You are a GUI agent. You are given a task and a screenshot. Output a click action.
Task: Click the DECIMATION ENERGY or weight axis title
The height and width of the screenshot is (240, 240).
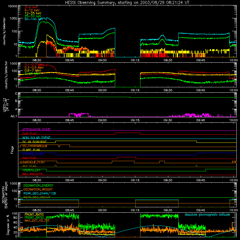(4, 195)
